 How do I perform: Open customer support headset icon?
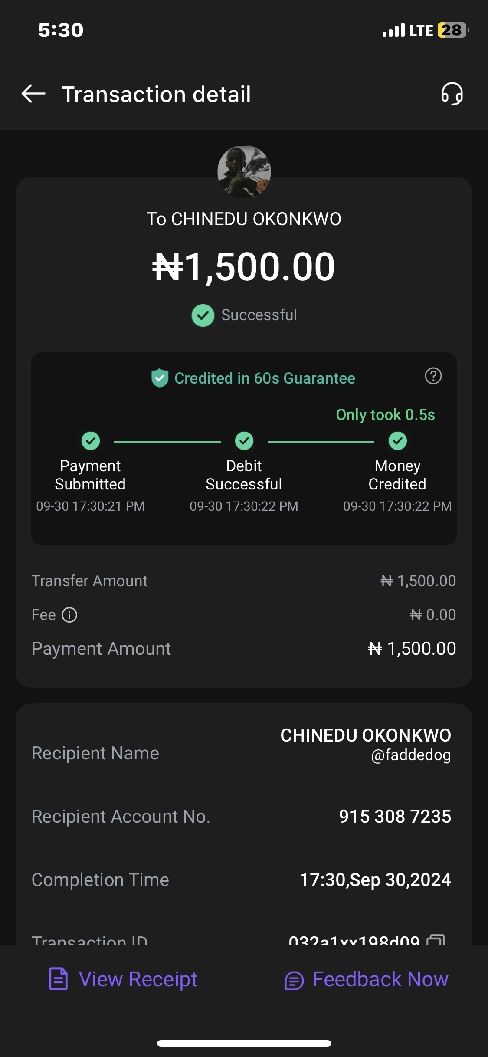pos(452,94)
